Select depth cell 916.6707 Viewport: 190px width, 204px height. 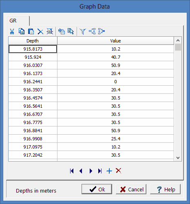pyautogui.click(x=33, y=114)
